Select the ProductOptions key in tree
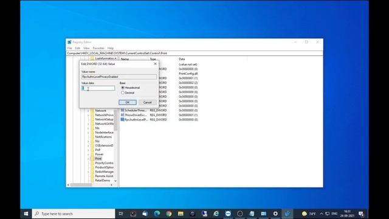Viewport: 389px width, 219px height. click(104, 167)
